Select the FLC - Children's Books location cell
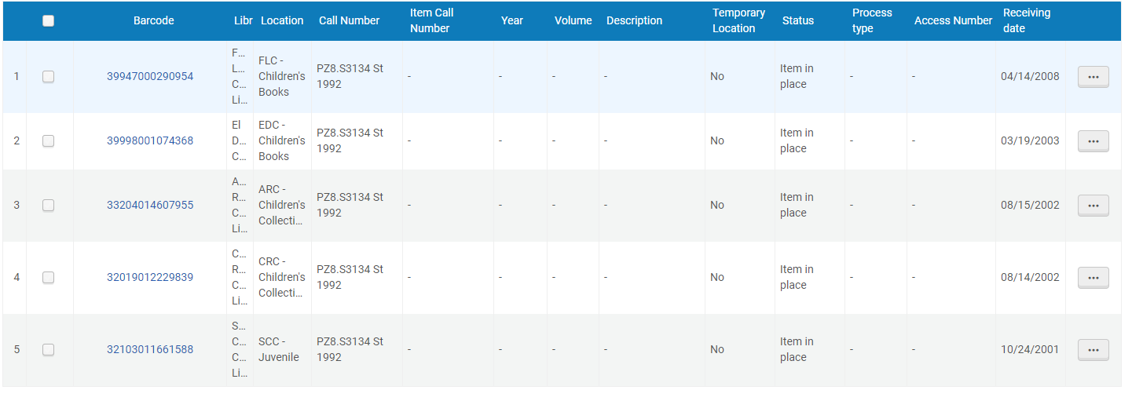 pos(282,77)
